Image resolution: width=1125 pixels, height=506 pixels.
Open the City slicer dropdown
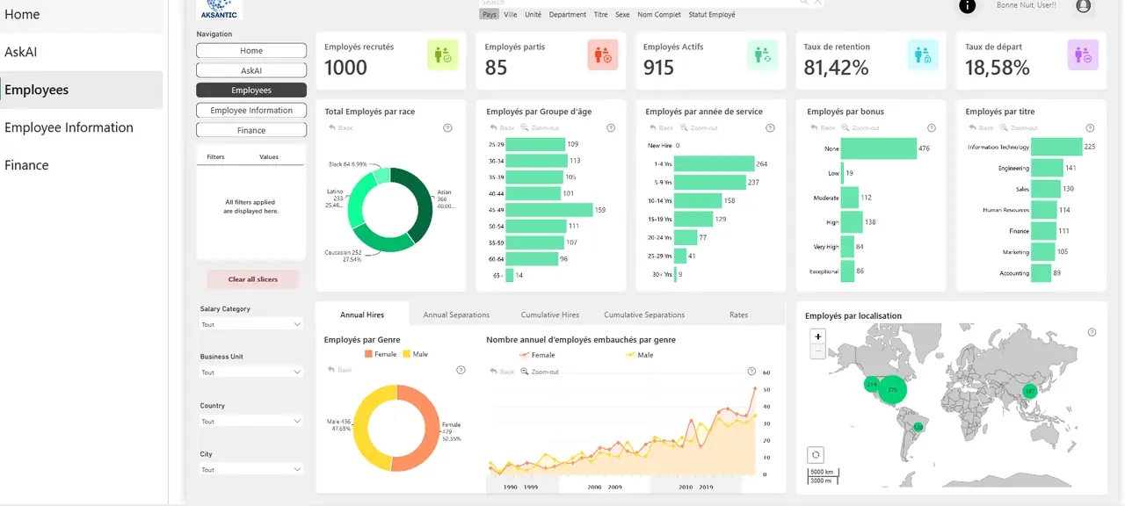(x=251, y=470)
